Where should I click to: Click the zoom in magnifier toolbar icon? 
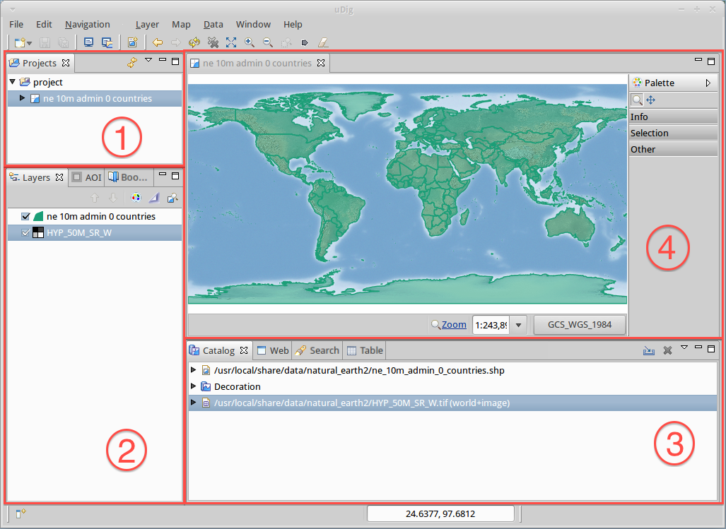250,42
